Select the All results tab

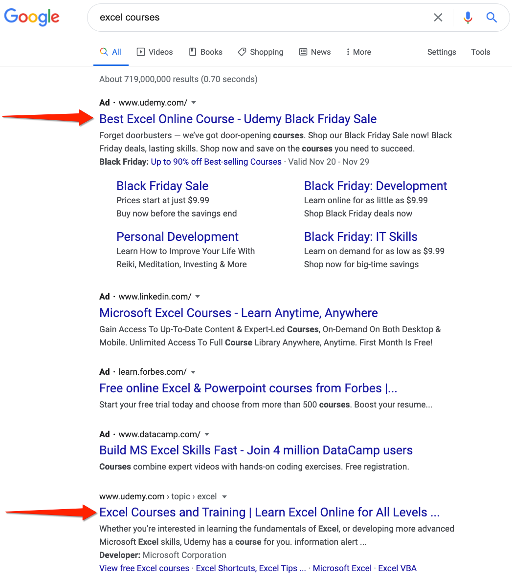coord(111,52)
